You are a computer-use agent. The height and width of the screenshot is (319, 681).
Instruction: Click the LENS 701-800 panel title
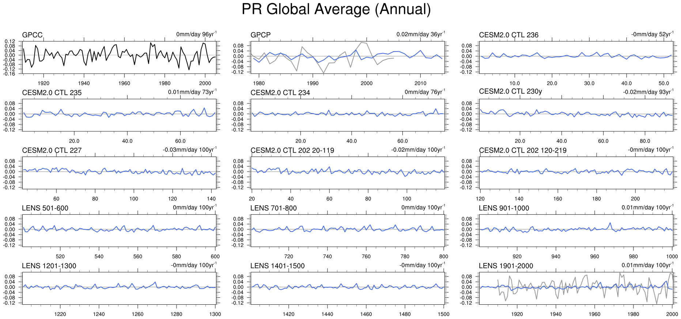(273, 209)
